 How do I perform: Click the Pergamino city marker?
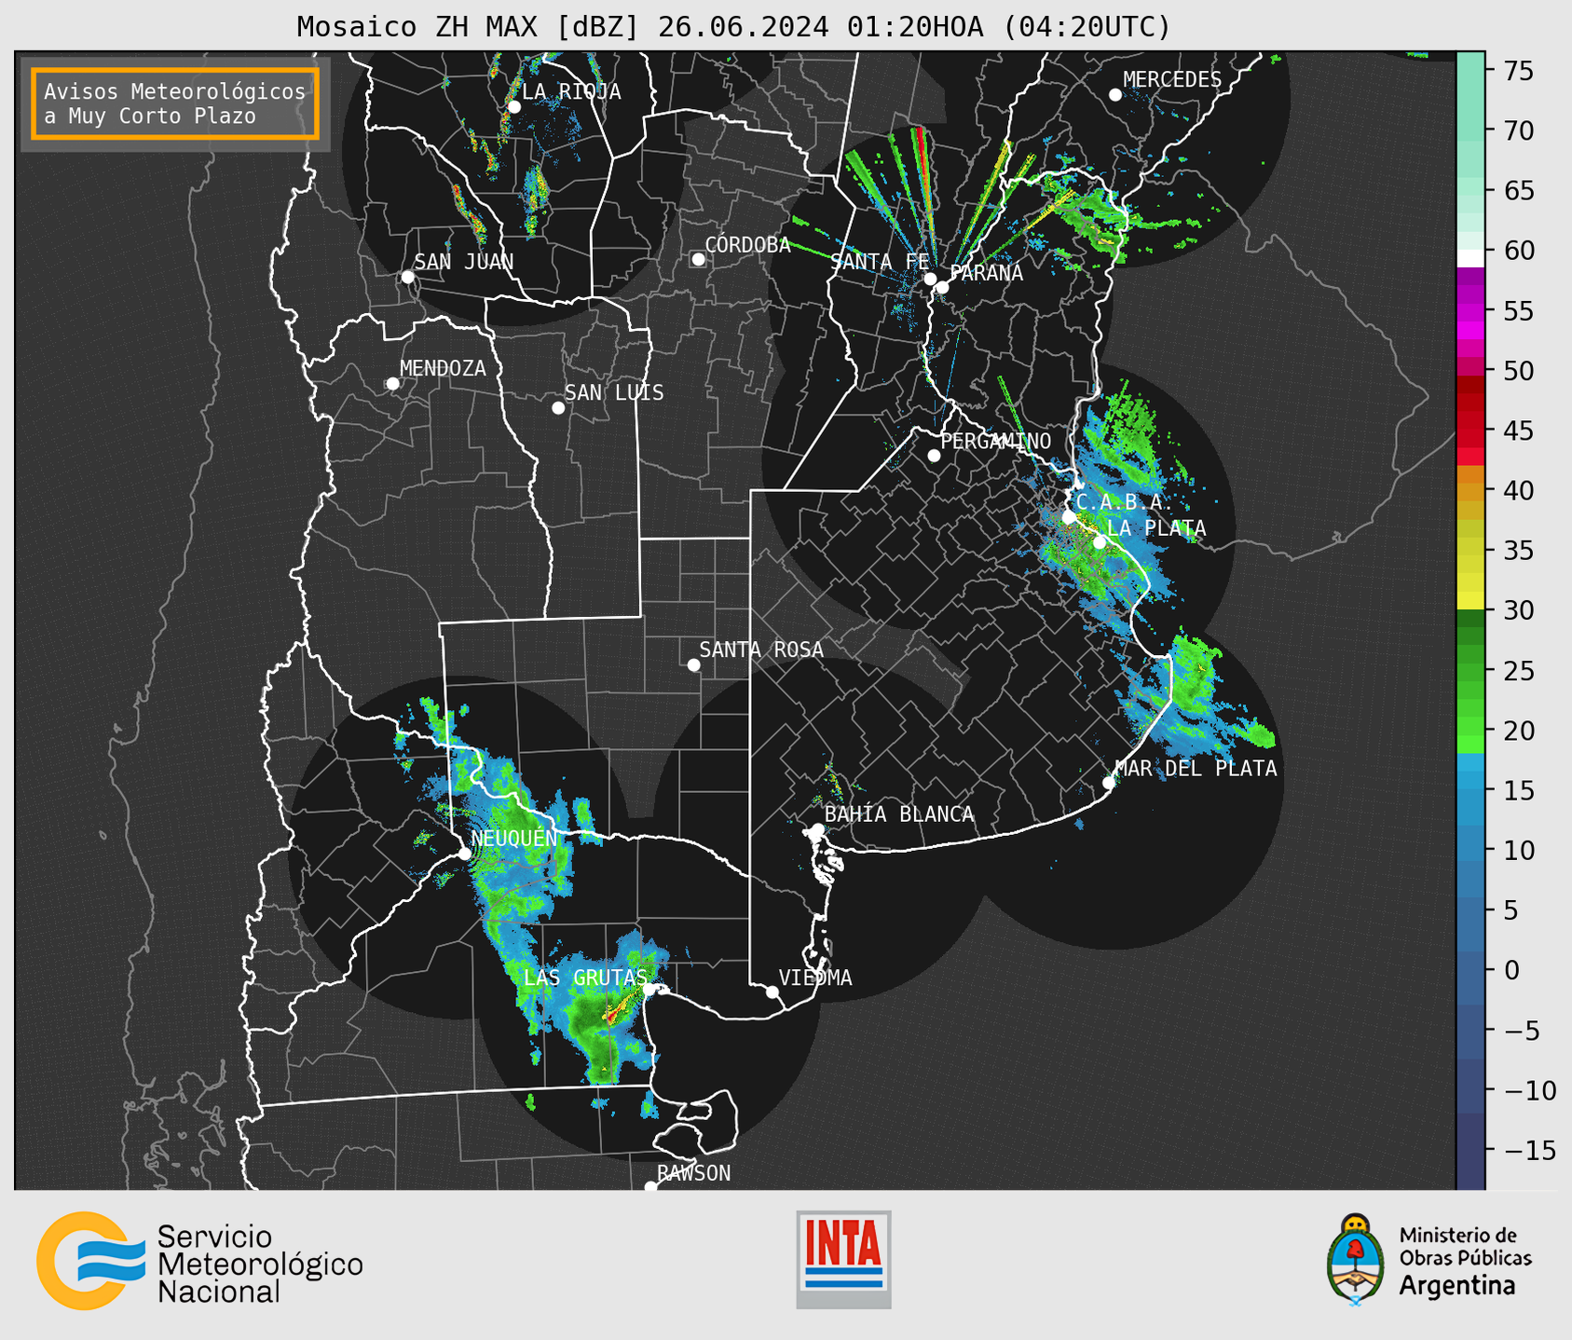point(934,456)
